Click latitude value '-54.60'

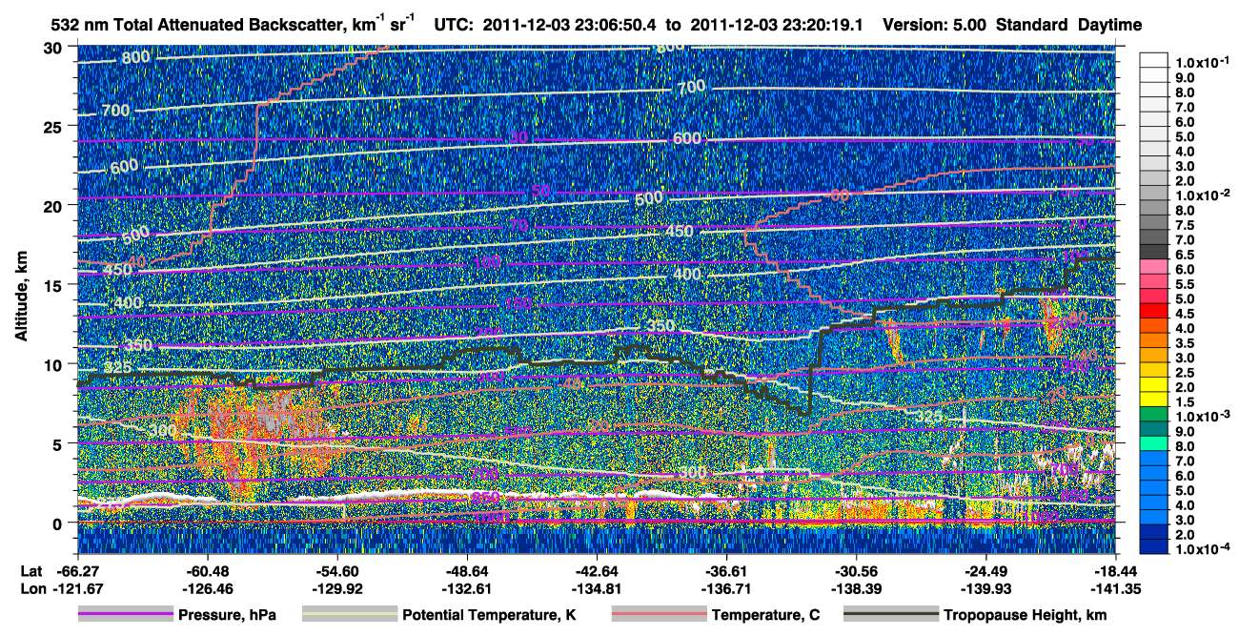click(x=337, y=571)
